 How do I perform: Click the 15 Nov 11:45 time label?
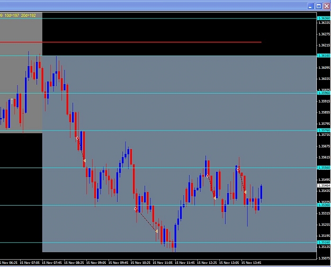click(185, 263)
